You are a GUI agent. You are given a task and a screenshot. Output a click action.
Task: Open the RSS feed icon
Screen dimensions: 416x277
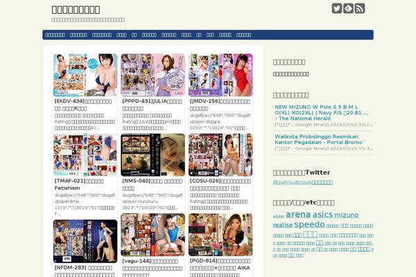tap(360, 8)
